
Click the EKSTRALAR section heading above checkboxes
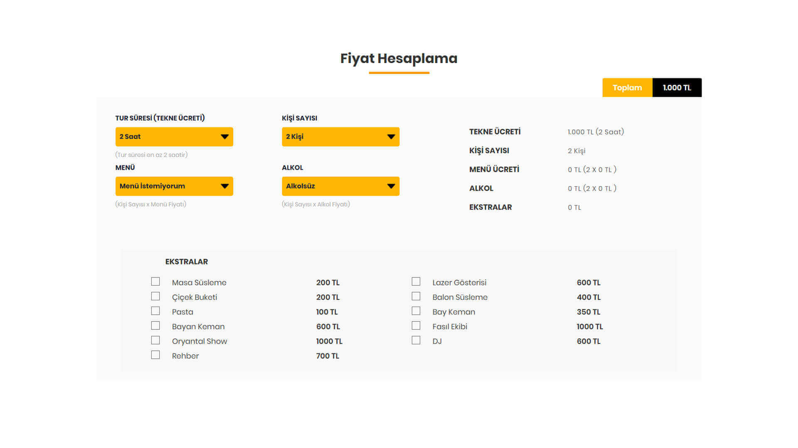click(x=187, y=262)
